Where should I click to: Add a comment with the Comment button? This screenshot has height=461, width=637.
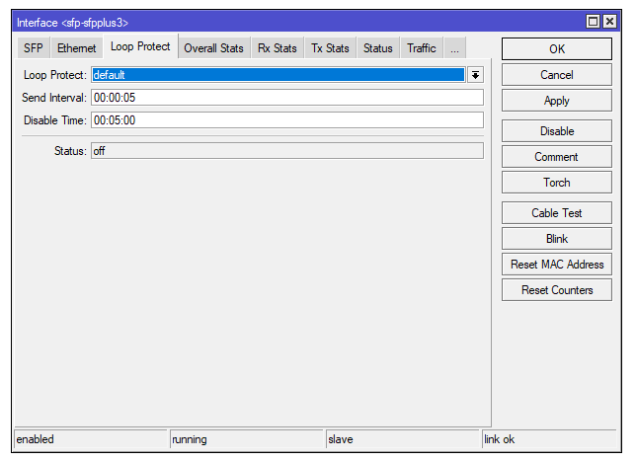(x=557, y=156)
